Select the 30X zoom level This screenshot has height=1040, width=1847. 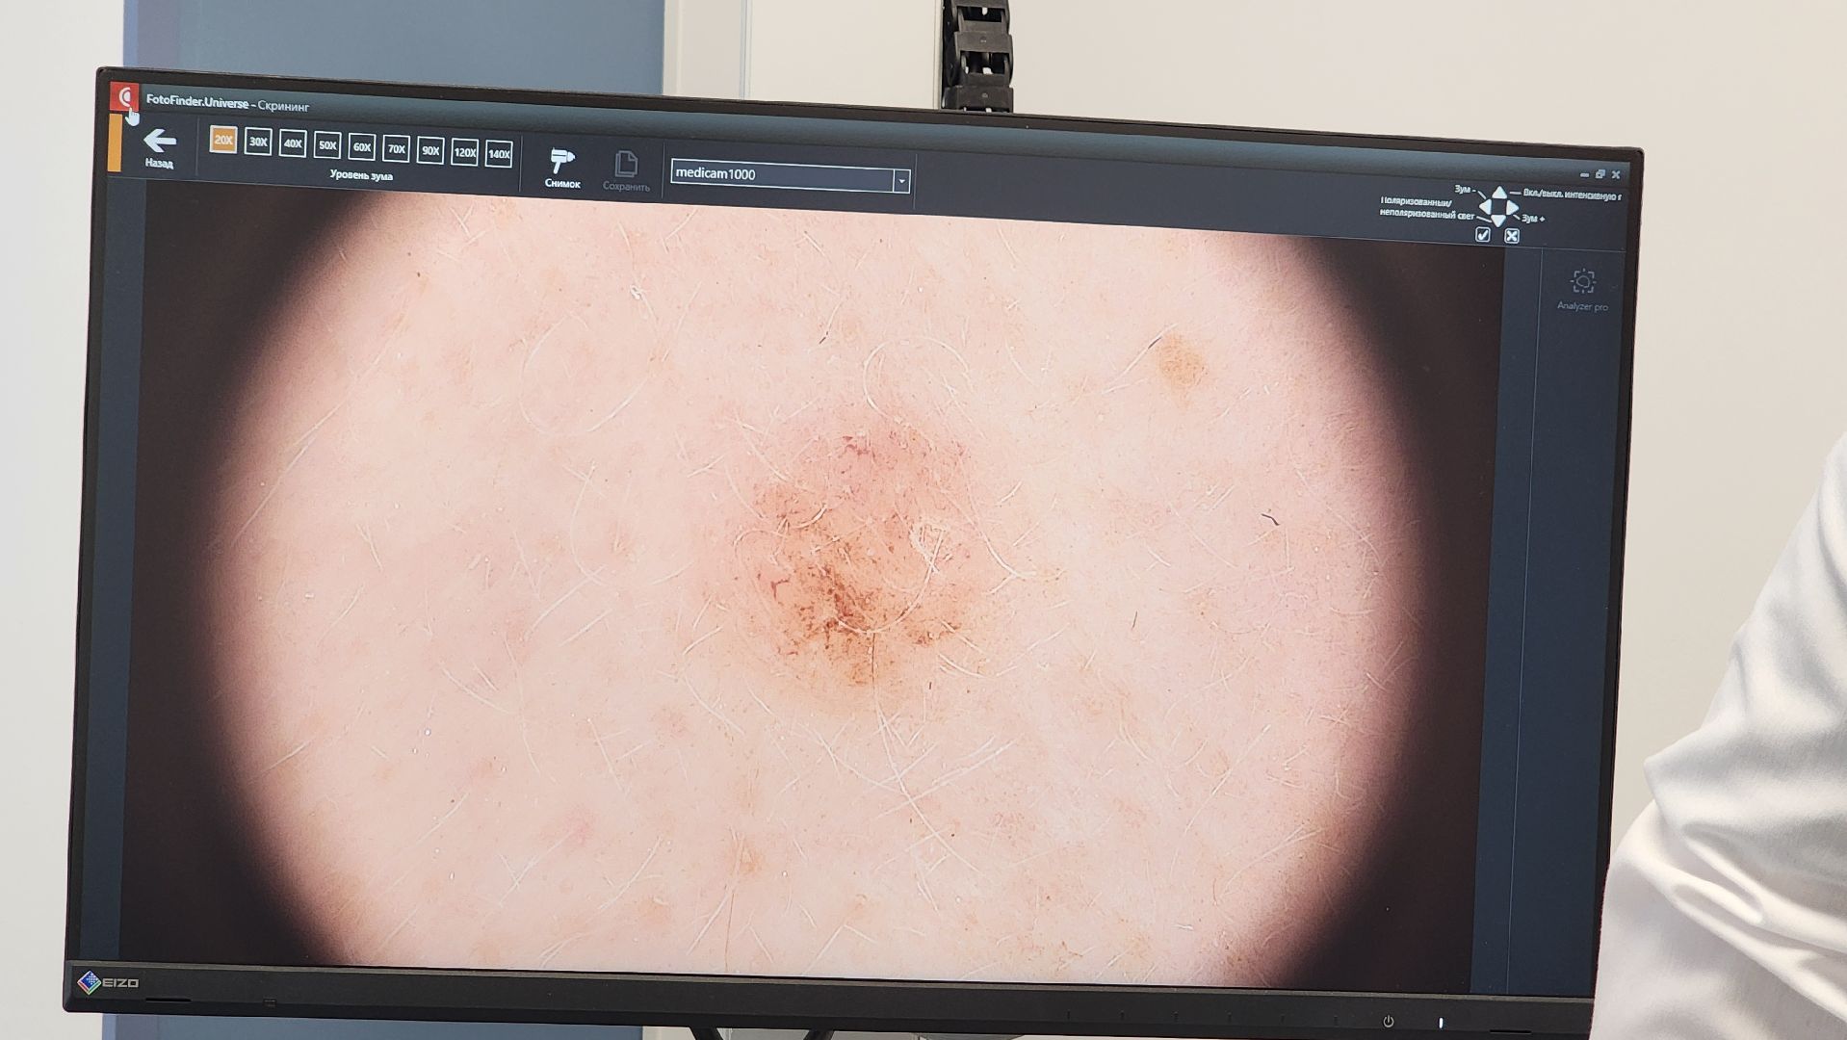point(258,143)
